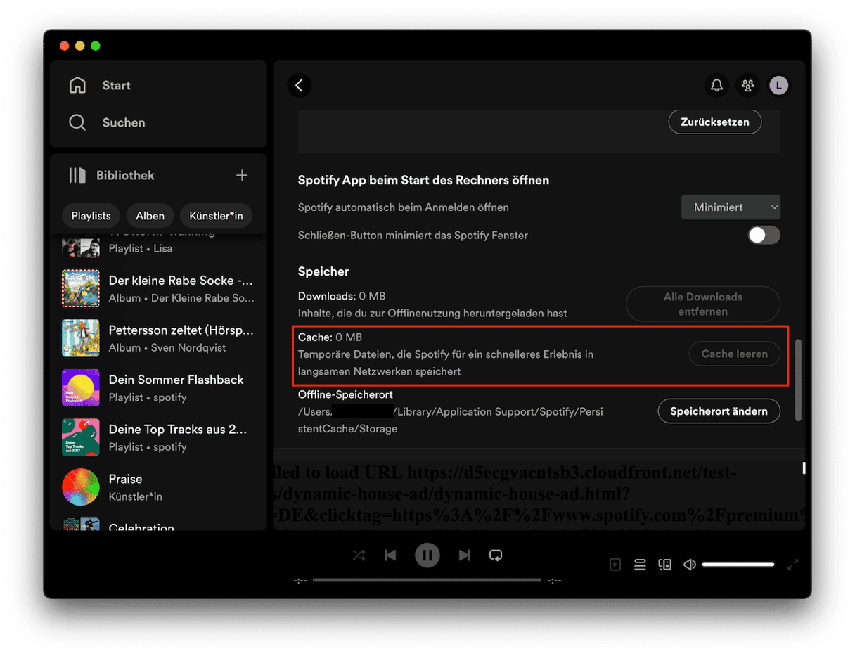855x656 pixels.
Task: Pause the current playback
Action: (x=427, y=555)
